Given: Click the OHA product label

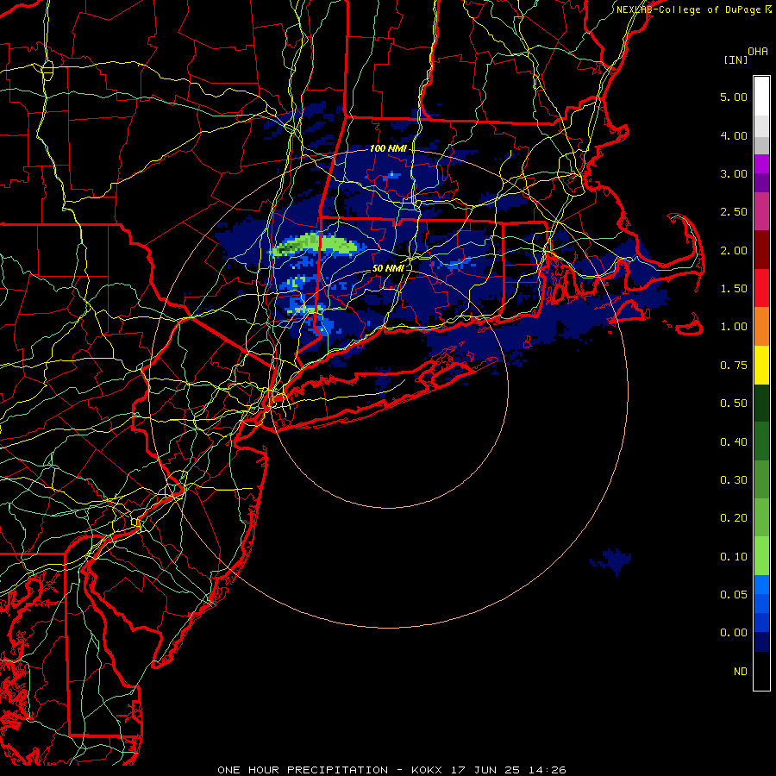Looking at the screenshot, I should click(758, 52).
